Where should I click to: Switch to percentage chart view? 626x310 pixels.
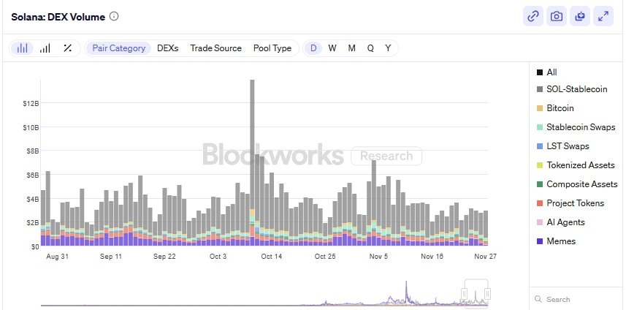[68, 48]
